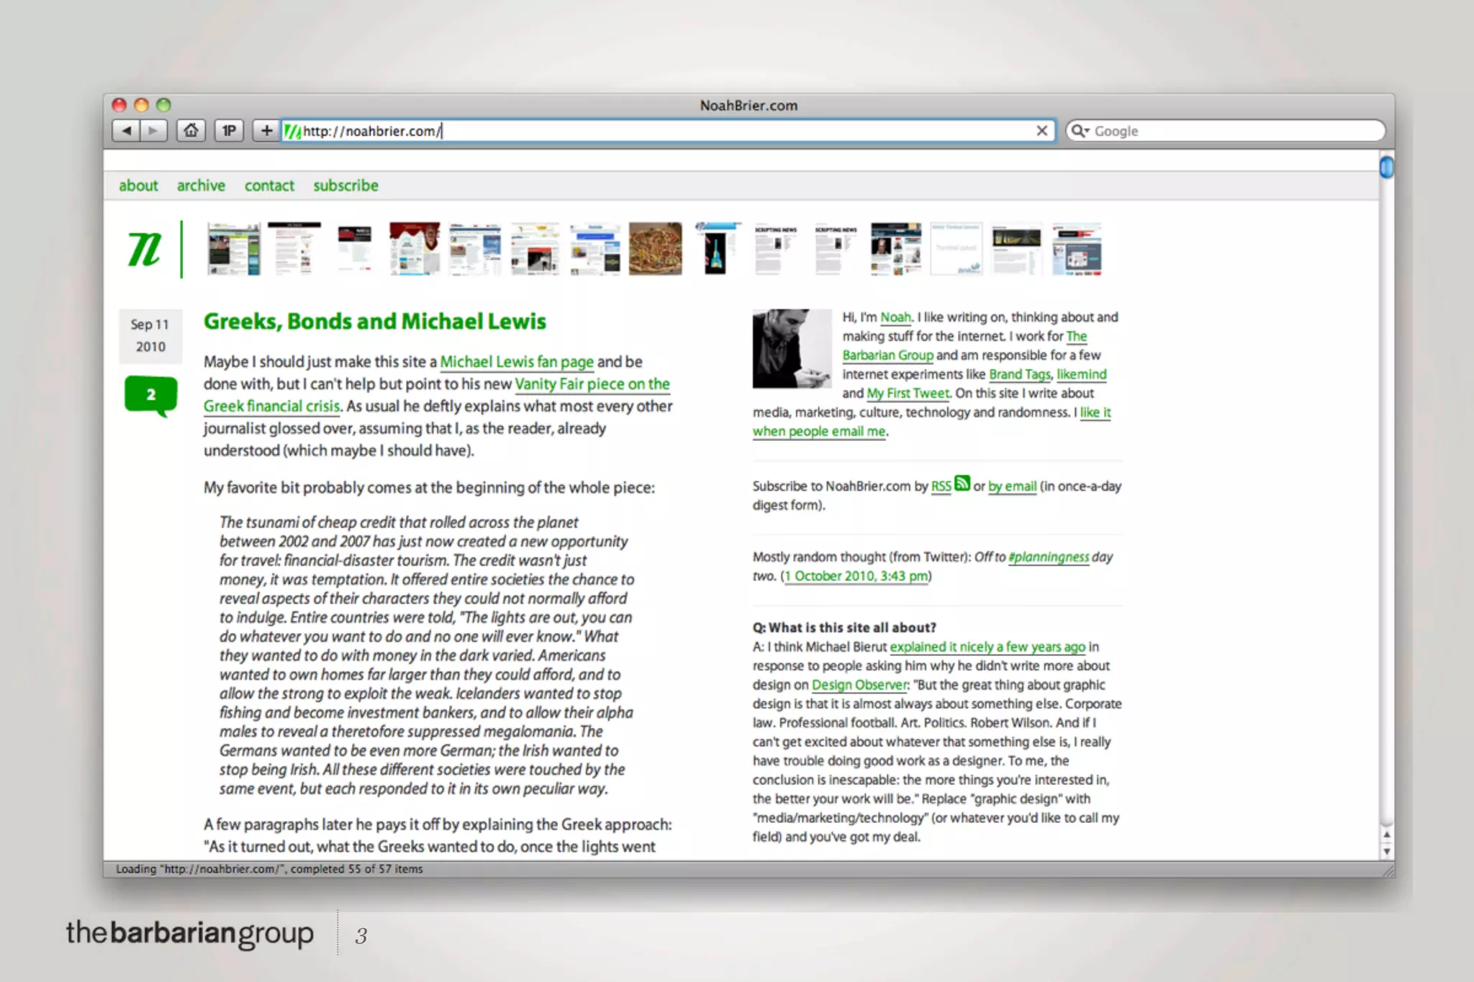Open the about navigation item
The width and height of the screenshot is (1474, 982).
point(138,186)
